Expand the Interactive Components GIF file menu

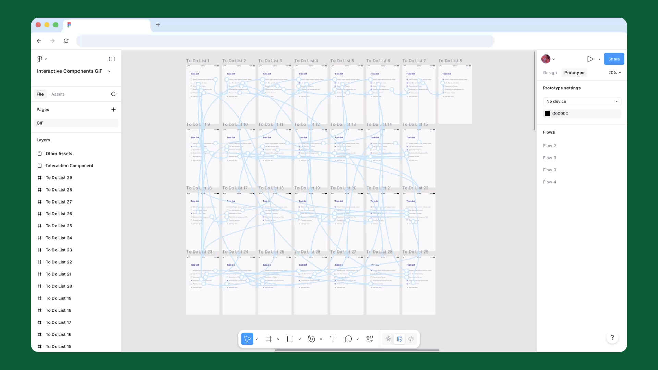click(109, 71)
